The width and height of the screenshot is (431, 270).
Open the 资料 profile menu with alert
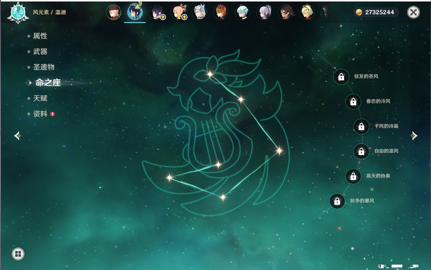[x=40, y=114]
